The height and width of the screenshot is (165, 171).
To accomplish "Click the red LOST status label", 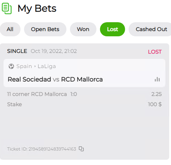I will pos(155,52).
